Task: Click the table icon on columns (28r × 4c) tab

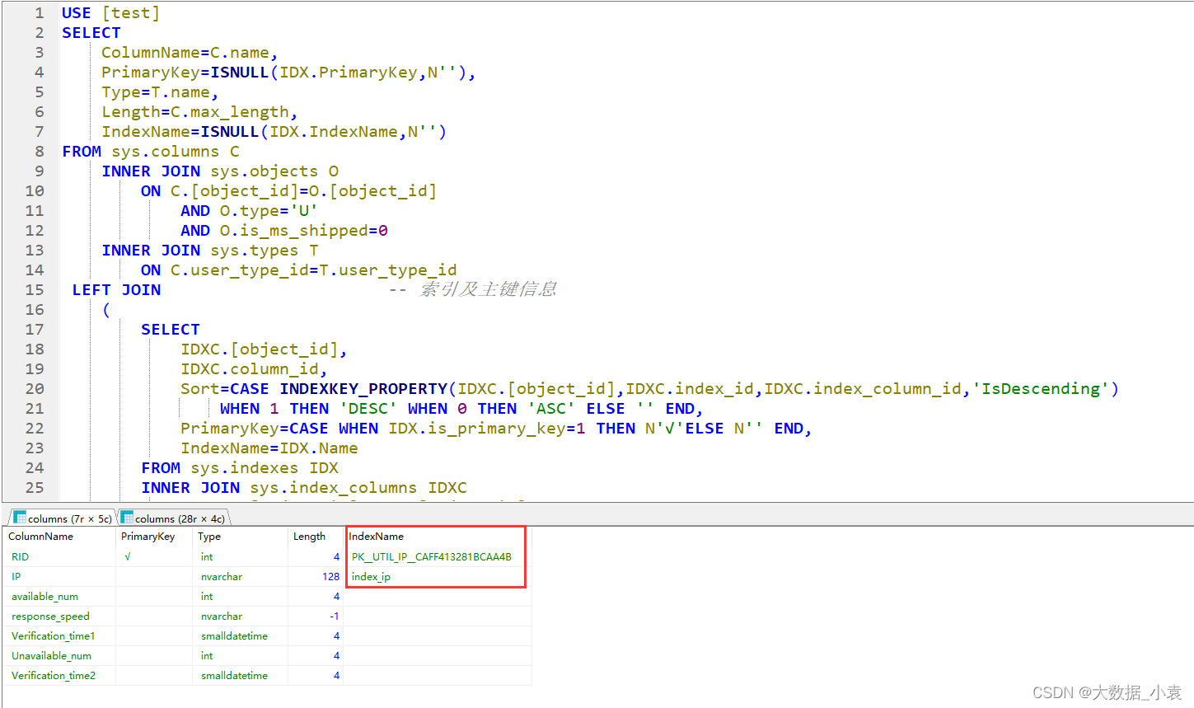Action: pyautogui.click(x=127, y=518)
